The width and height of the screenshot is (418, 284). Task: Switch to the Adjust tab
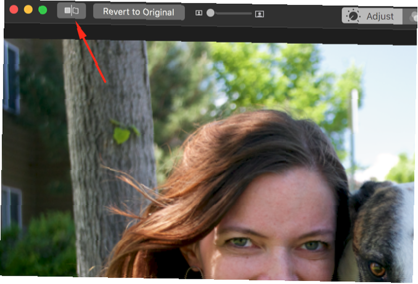coord(372,16)
